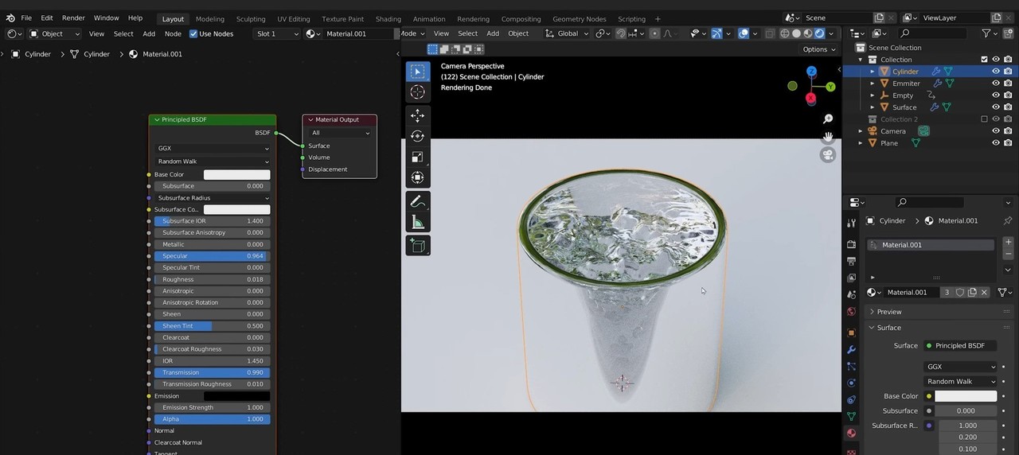This screenshot has height=455, width=1019.
Task: Toggle Collection exclude checkbox in outliner
Action: point(984,60)
